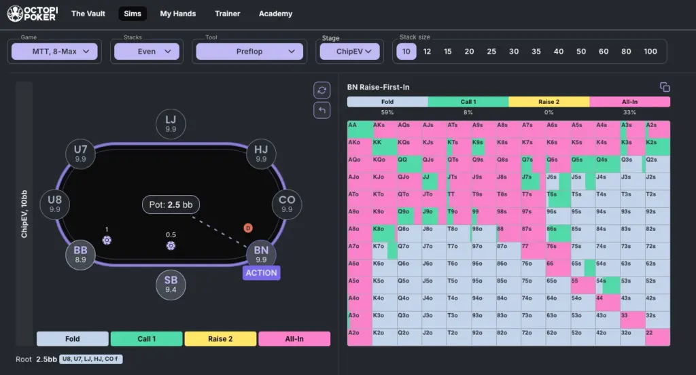Copy the range with the copy icon
The image size is (696, 375).
tap(665, 87)
